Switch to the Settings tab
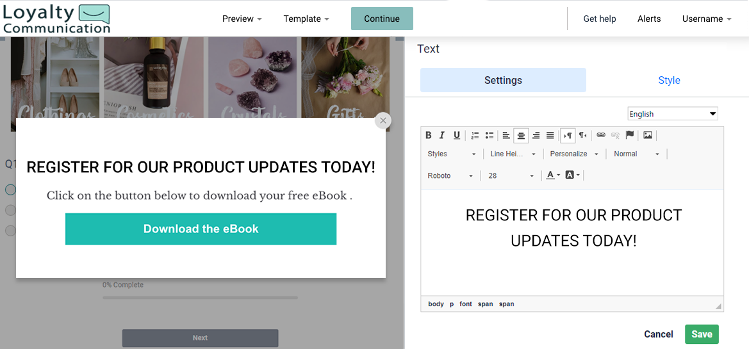Screen dimensions: 749x349 point(503,80)
